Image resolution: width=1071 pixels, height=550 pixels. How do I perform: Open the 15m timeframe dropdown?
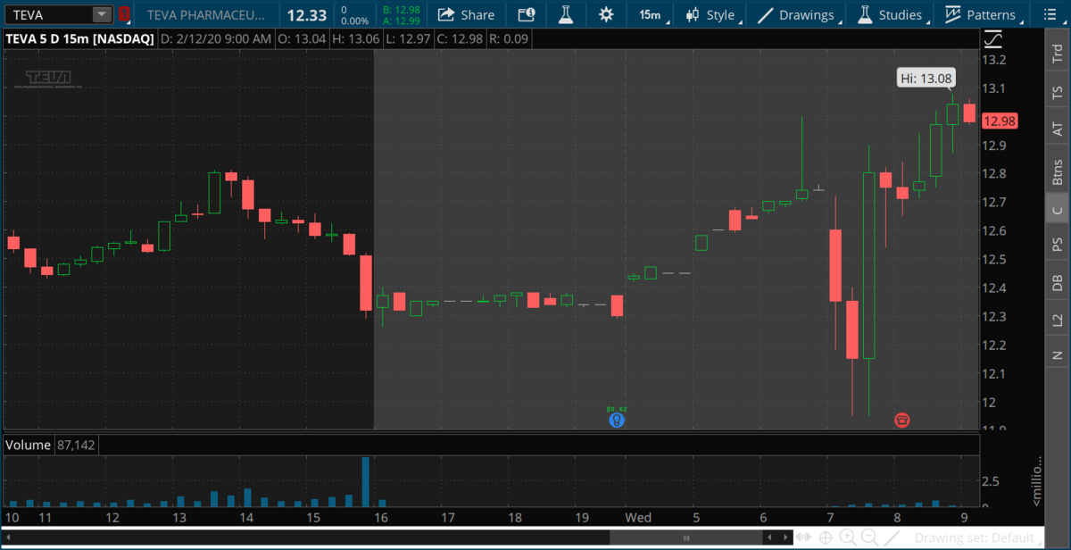651,14
